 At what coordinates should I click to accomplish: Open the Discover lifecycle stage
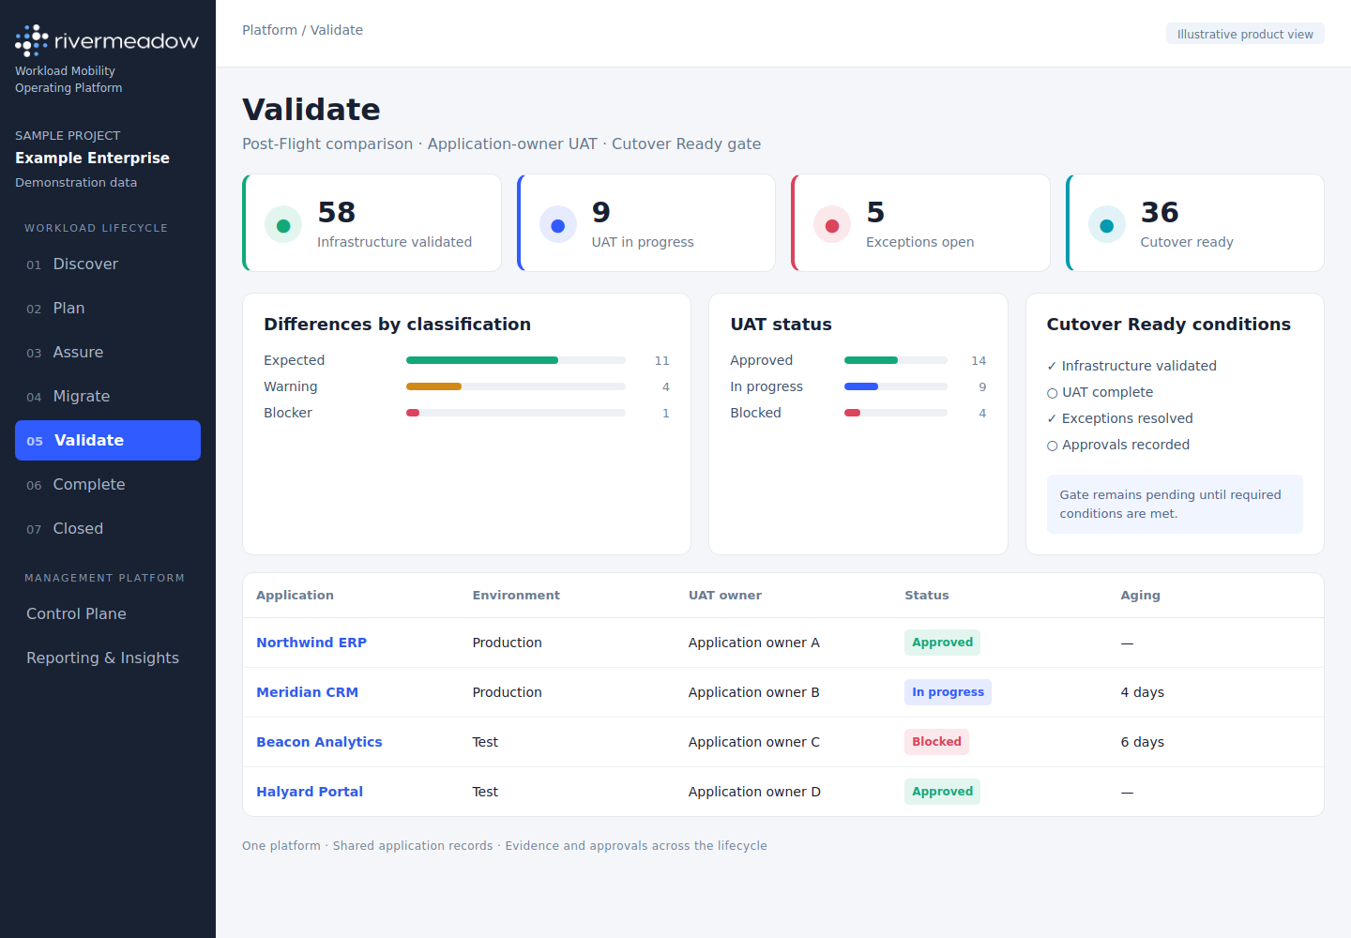coord(108,265)
